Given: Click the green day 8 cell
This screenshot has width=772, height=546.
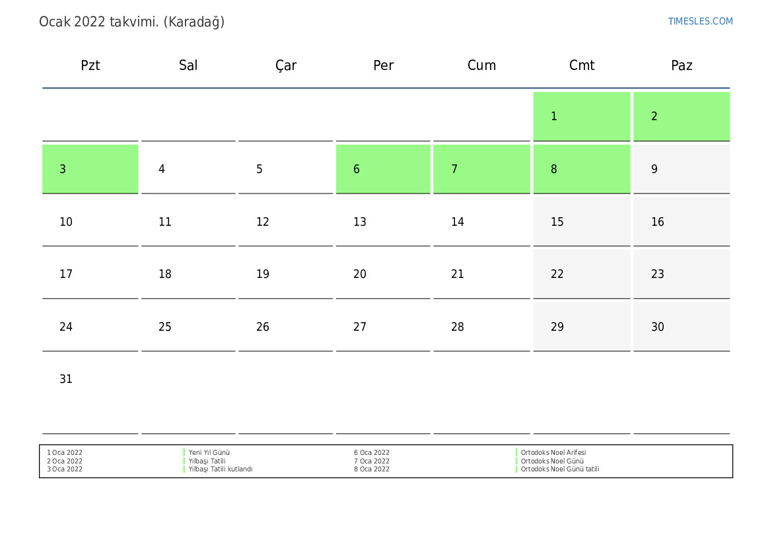Looking at the screenshot, I should (581, 169).
